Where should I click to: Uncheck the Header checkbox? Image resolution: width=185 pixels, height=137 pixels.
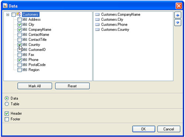pyautogui.click(x=7, y=114)
